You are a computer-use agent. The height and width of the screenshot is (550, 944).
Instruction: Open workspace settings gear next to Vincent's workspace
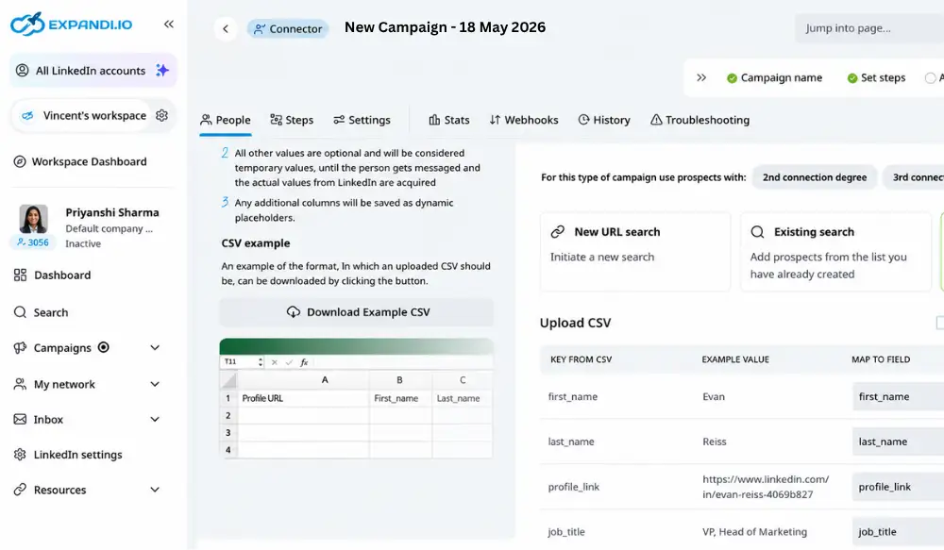(161, 115)
